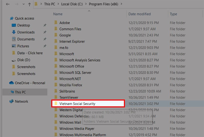This screenshot has height=137, width=204.
Task: Click the Downloads blue arrow icon
Action: tap(14, 32)
